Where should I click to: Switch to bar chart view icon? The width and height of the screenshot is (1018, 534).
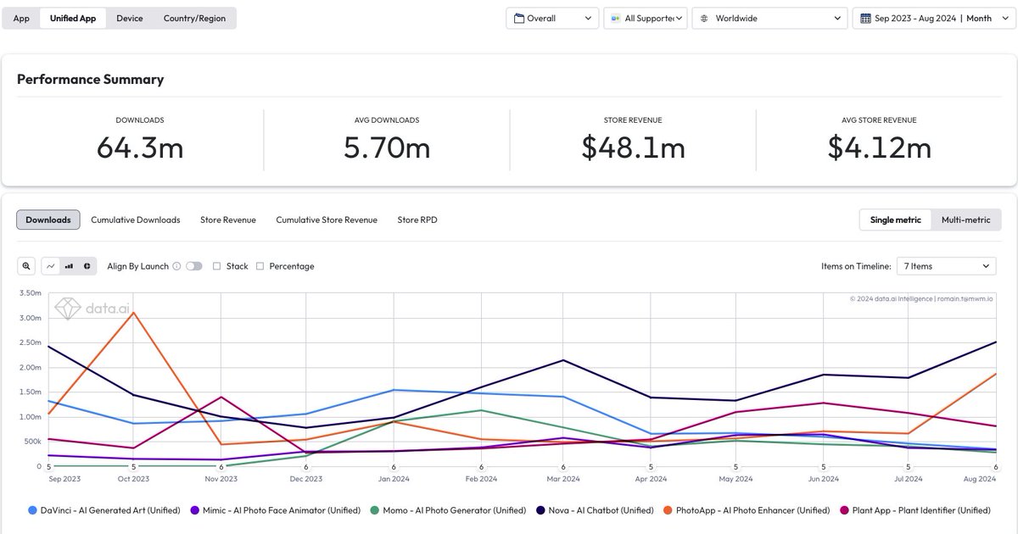click(69, 266)
